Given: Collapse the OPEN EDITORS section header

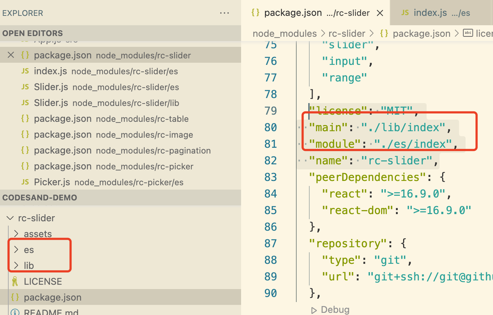Looking at the screenshot, I should (x=32, y=33).
